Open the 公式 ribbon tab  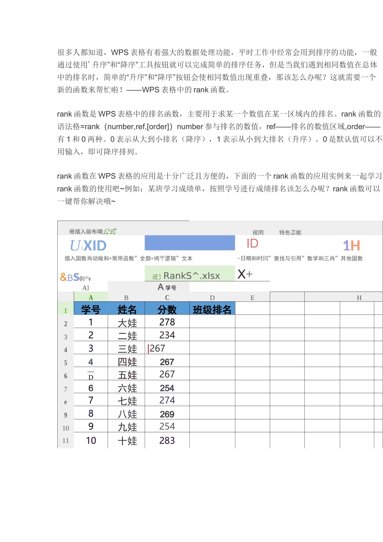[x=110, y=231]
